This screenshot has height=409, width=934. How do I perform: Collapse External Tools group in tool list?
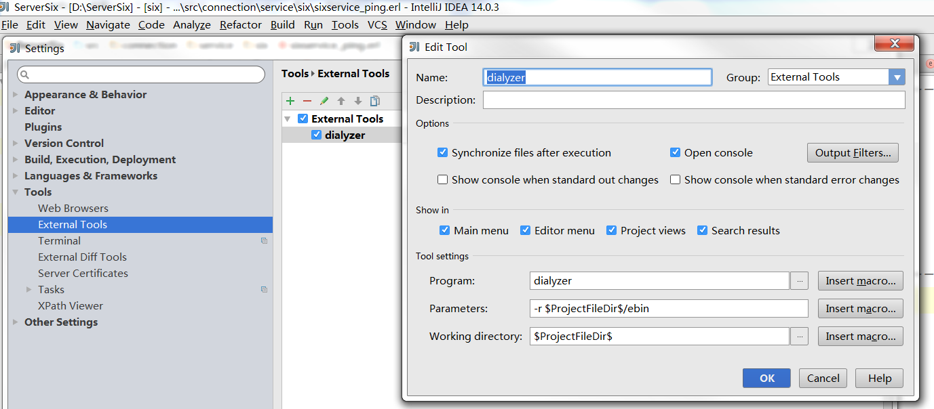coord(288,119)
